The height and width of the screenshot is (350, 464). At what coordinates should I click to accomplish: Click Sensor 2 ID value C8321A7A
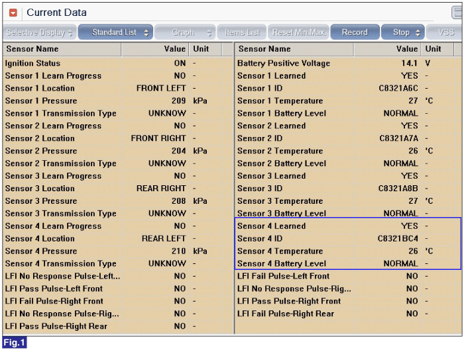click(x=398, y=138)
